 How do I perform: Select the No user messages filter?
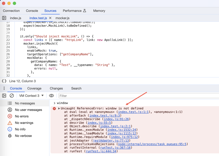point(25,110)
